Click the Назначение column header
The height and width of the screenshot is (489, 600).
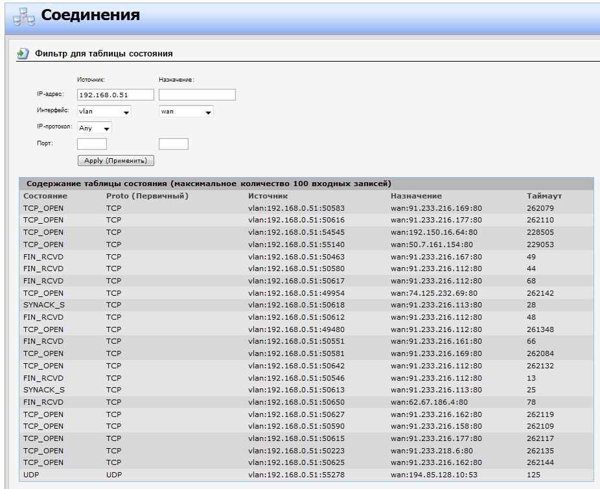[x=416, y=196]
